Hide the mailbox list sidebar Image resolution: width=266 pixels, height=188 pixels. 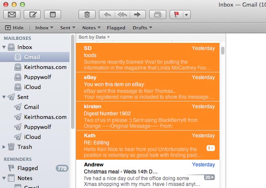(x=14, y=28)
